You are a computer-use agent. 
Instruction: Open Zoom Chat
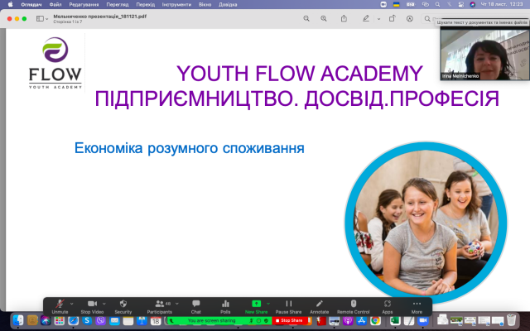coord(196,307)
